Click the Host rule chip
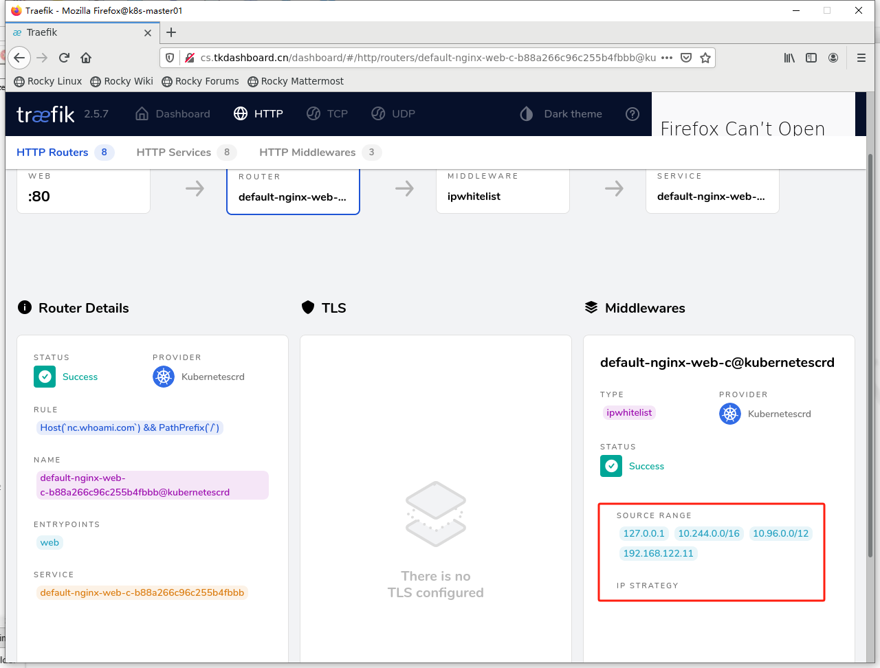The width and height of the screenshot is (880, 668). (x=129, y=427)
